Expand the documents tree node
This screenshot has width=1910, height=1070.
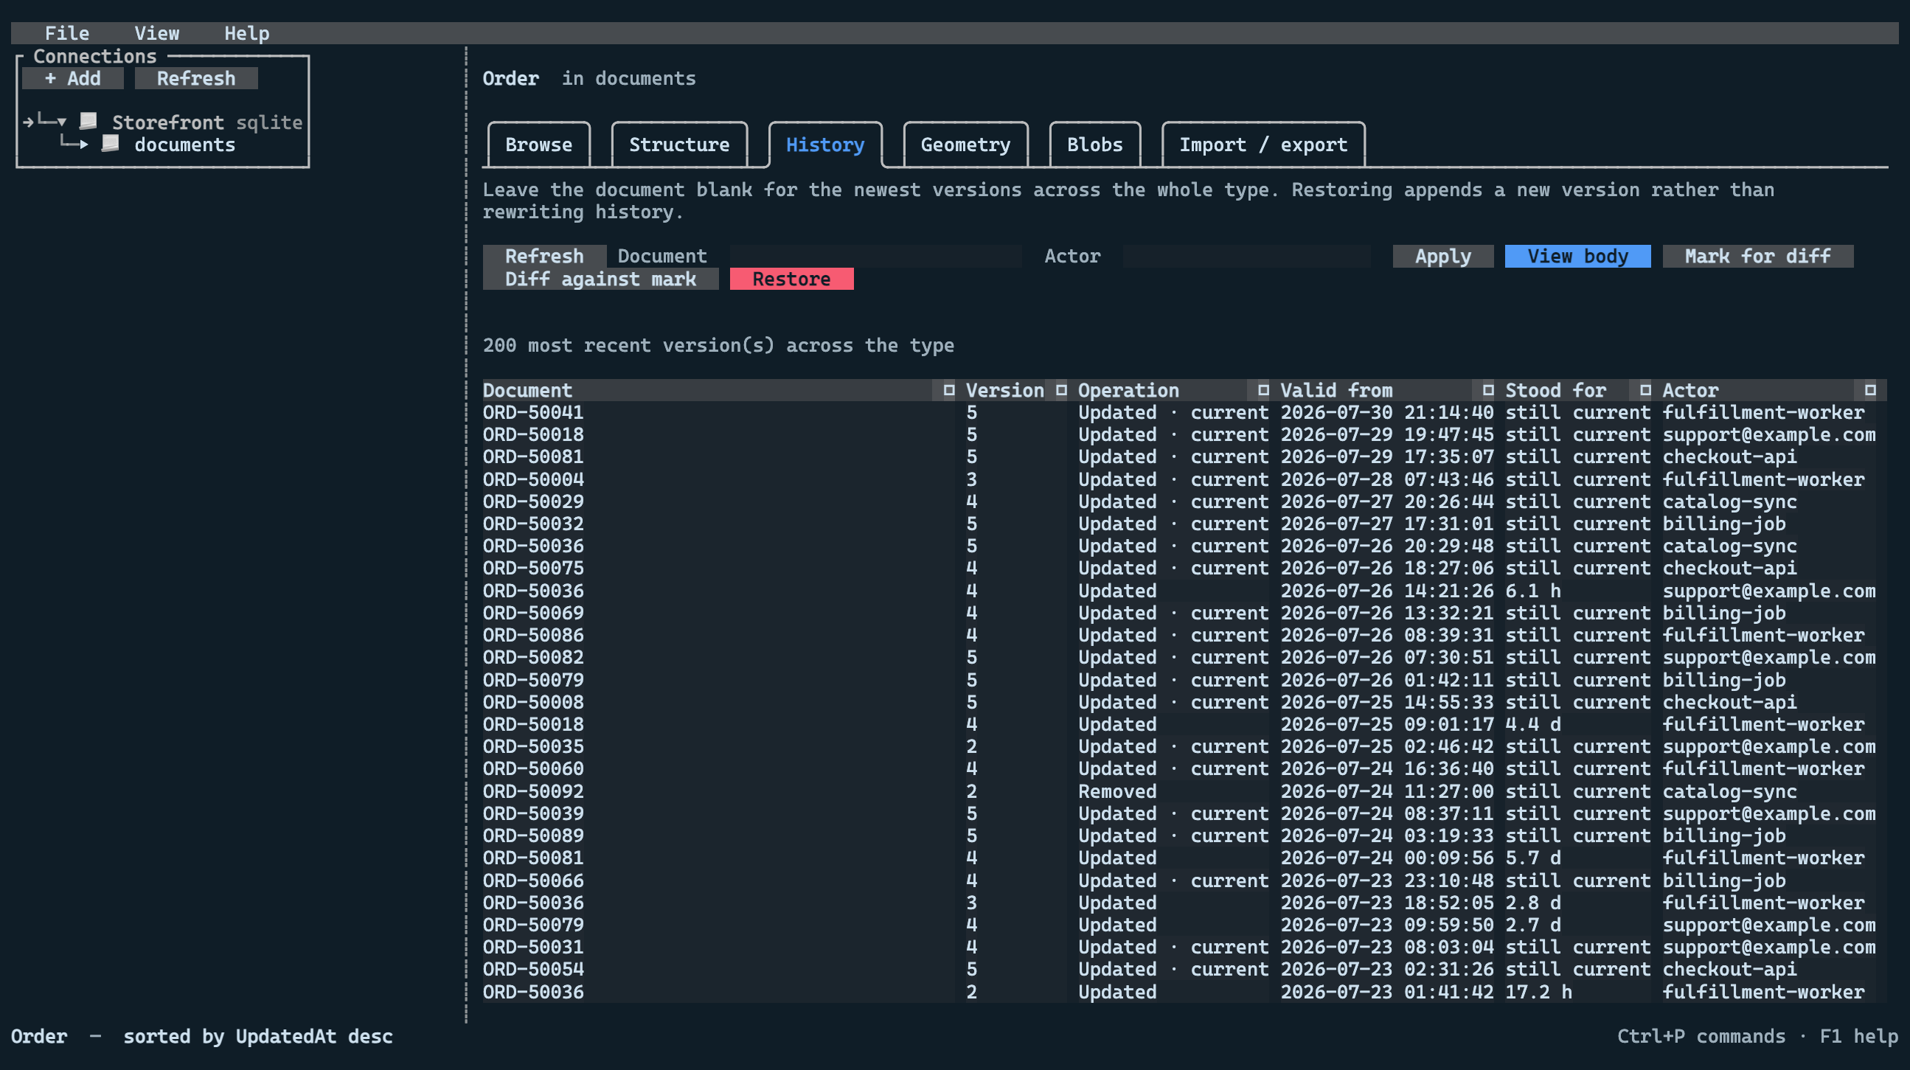pyautogui.click(x=84, y=144)
